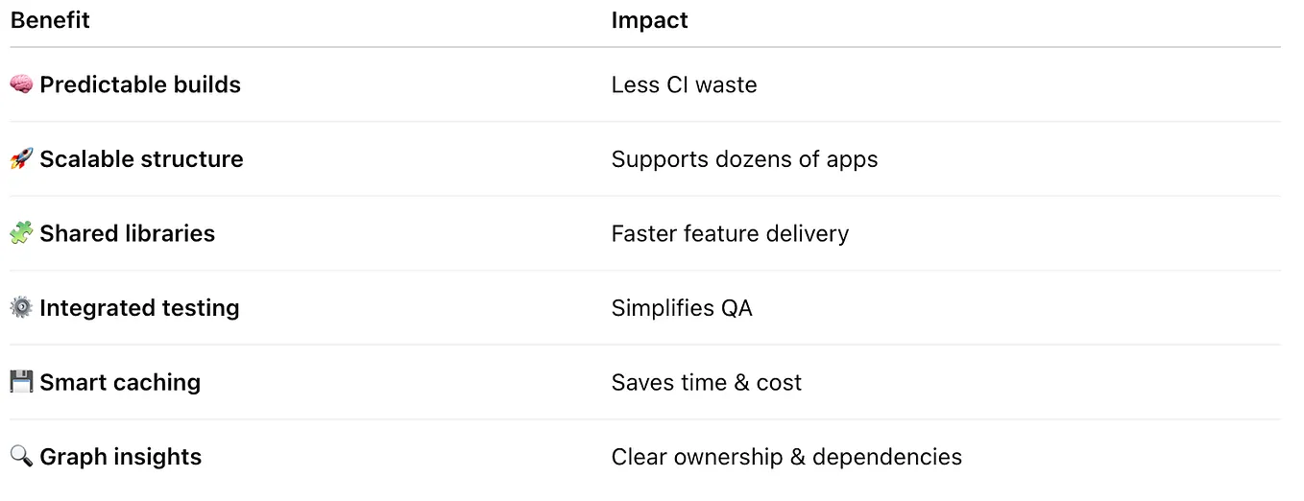Click the gear emoji icon

21,308
